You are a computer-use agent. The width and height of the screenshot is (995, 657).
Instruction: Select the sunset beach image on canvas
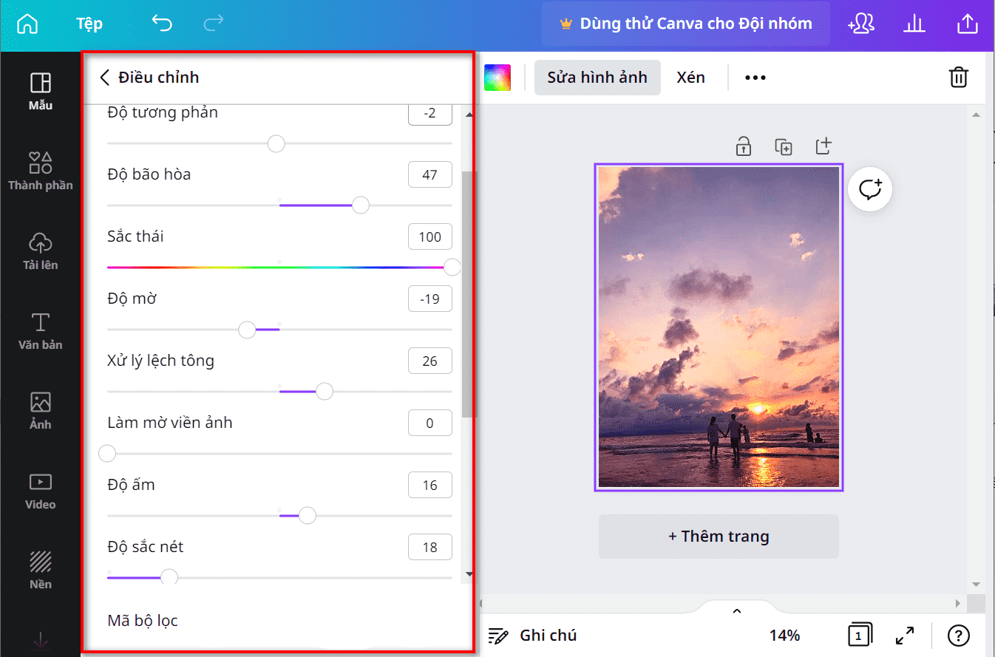point(719,327)
